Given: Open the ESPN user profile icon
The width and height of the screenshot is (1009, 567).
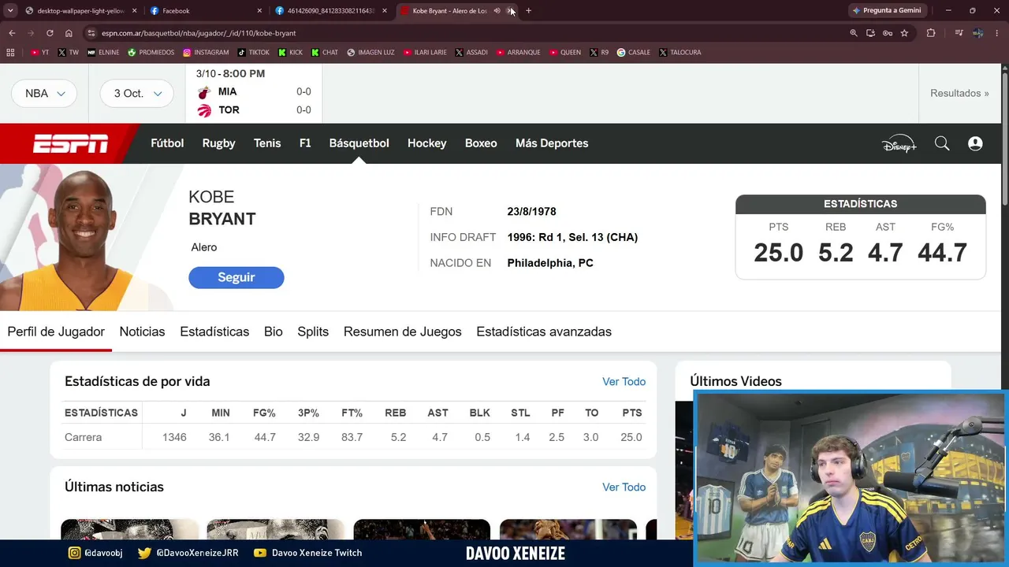Looking at the screenshot, I should pos(975,143).
